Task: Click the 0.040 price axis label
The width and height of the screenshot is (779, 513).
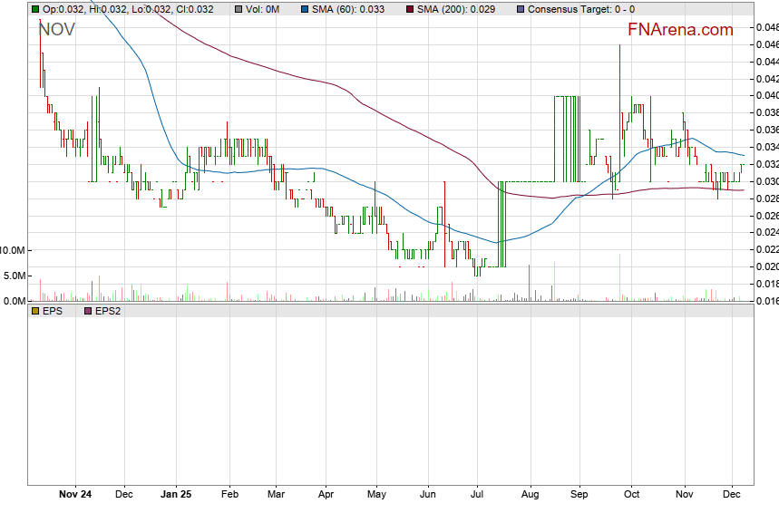Action: coord(766,95)
